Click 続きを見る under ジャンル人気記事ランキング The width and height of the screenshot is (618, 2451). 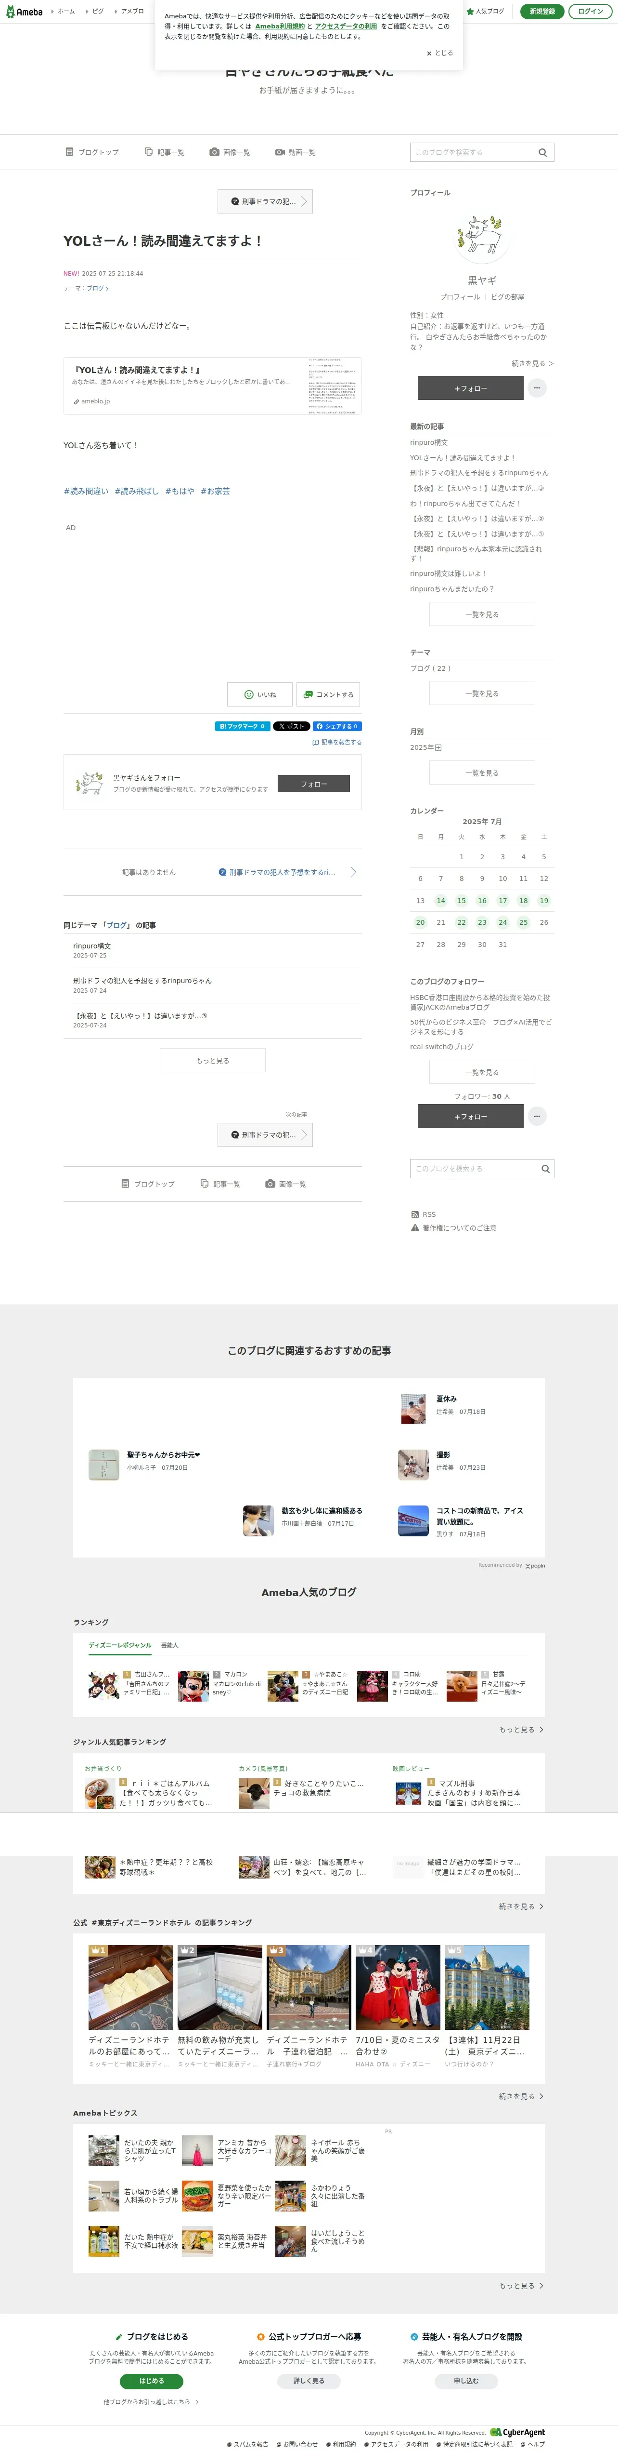tap(521, 1907)
